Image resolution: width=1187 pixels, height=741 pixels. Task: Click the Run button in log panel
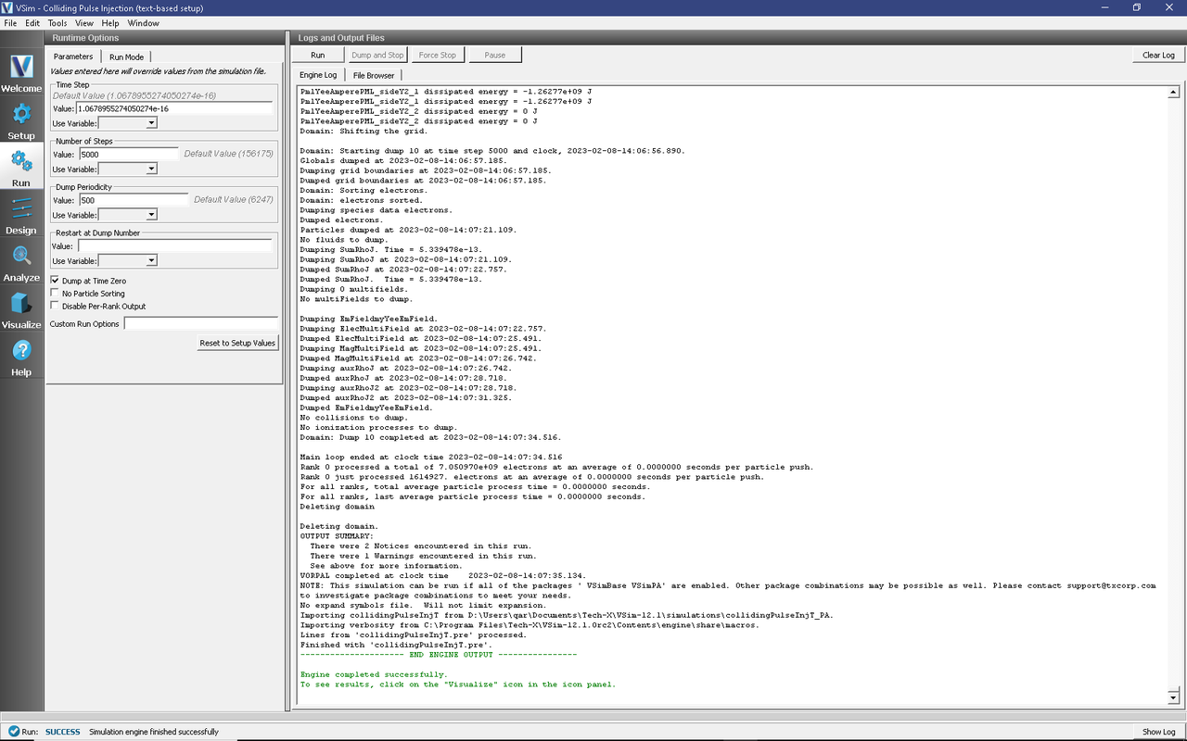tap(318, 55)
